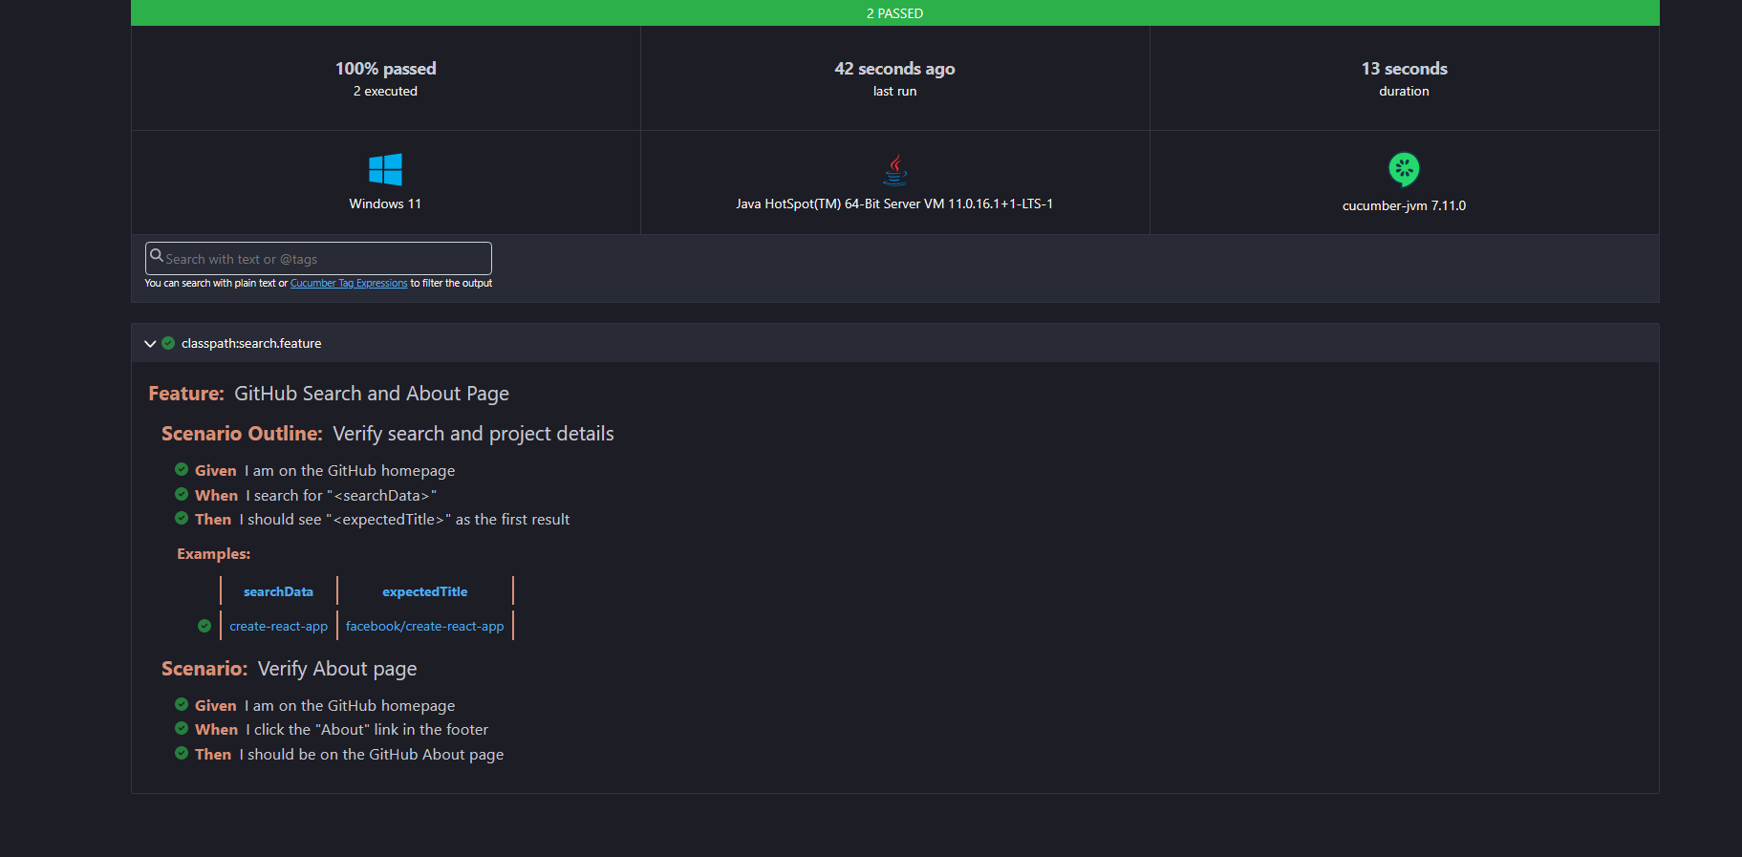Click the classpath:search.feature file name

point(251,344)
